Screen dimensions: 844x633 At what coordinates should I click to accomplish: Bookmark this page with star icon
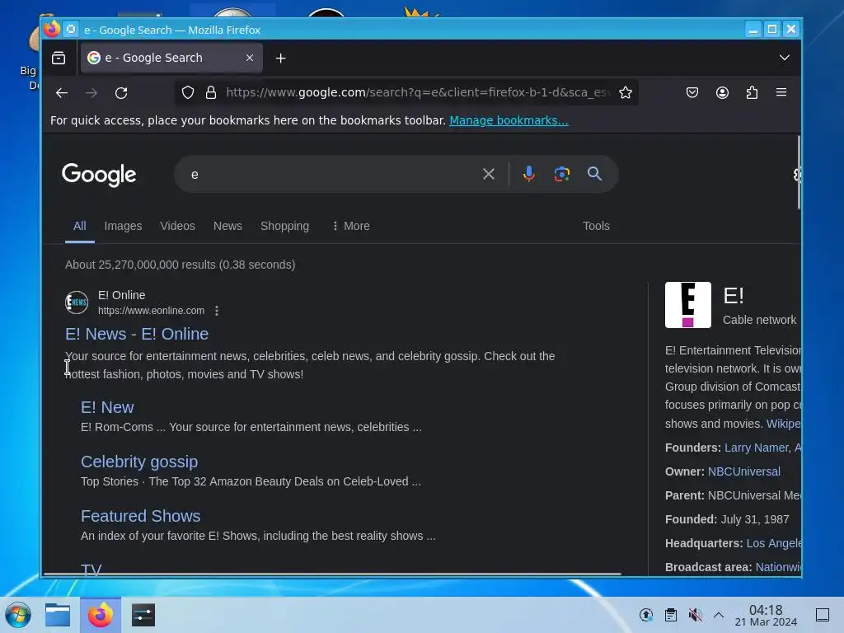click(x=625, y=92)
